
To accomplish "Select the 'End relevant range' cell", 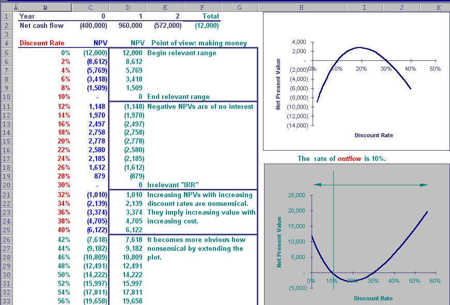I will point(178,97).
